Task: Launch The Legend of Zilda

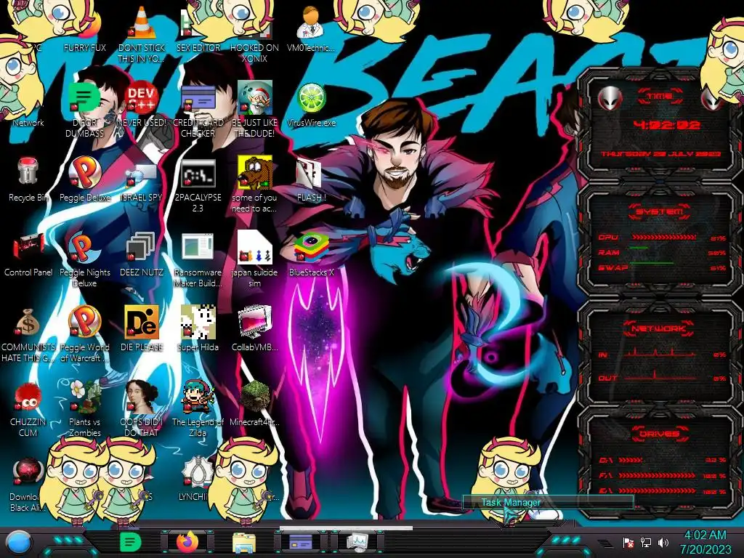Action: 198,409
